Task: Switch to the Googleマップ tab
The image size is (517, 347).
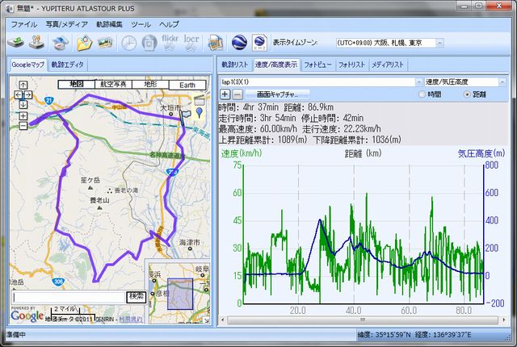Action: click(28, 65)
